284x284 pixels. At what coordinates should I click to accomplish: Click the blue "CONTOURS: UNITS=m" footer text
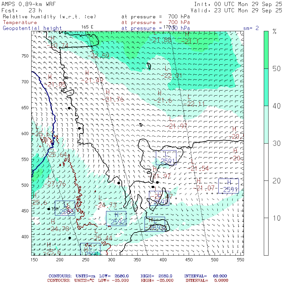coord(72,276)
